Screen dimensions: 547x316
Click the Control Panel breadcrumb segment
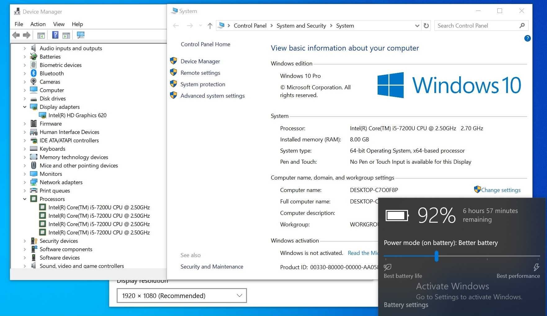click(250, 26)
